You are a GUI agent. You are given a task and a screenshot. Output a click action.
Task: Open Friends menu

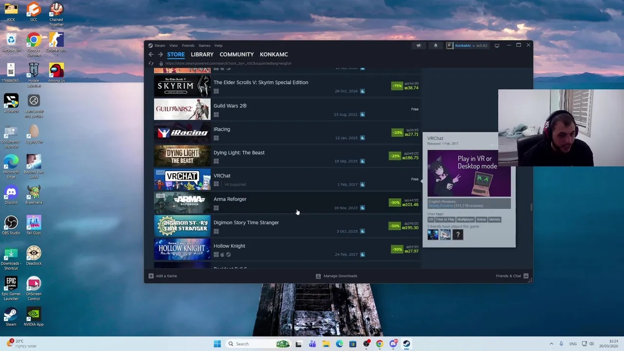click(x=188, y=45)
